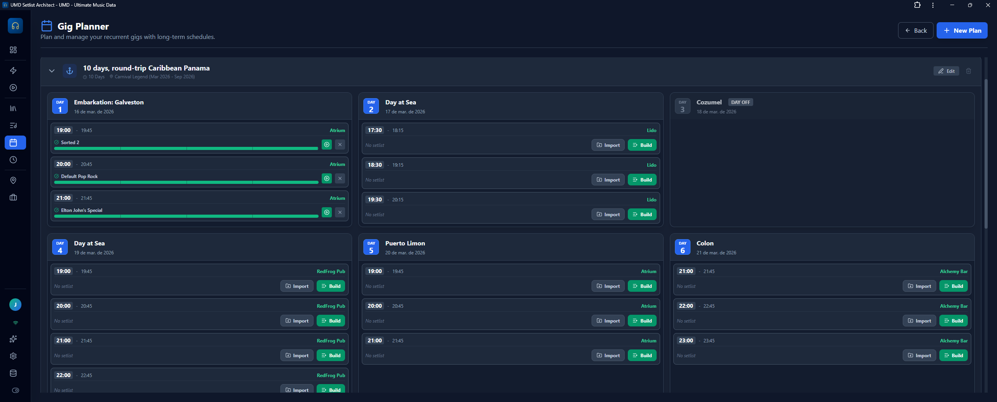Open the suitcase icon in sidebar

(13, 197)
